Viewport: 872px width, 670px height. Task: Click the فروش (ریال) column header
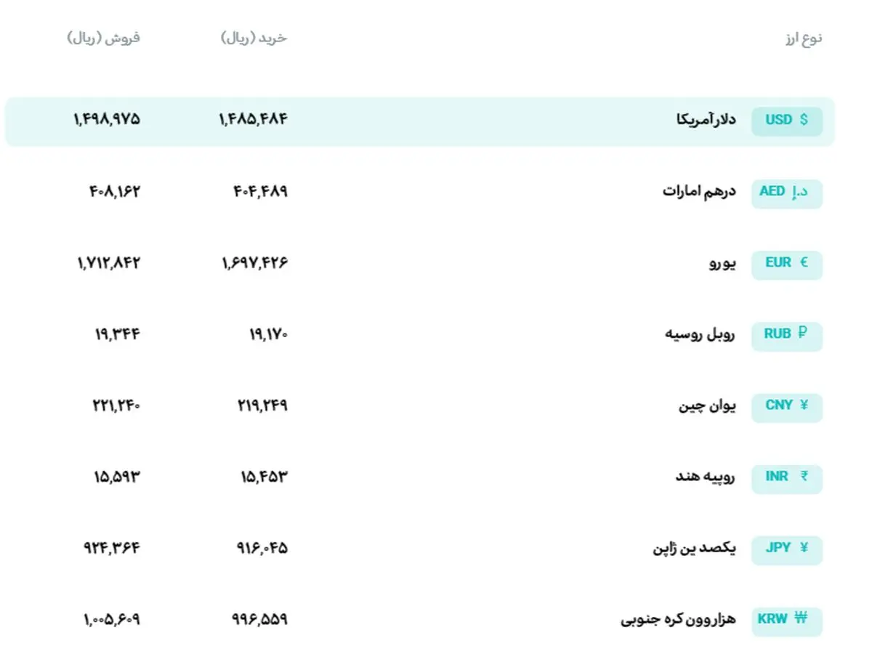pos(103,38)
